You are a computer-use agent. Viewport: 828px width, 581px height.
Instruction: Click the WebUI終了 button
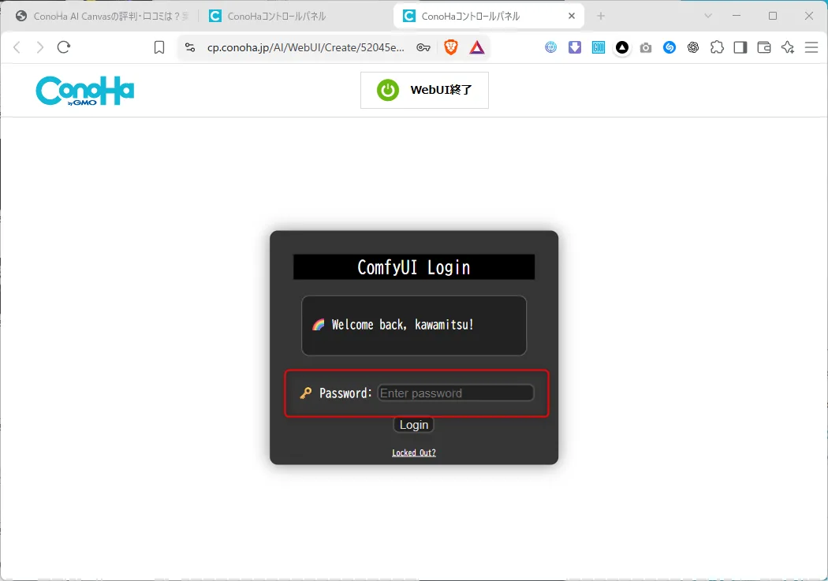tap(424, 90)
